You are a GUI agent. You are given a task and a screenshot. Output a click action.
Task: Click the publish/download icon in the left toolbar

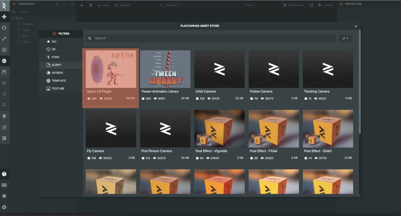click(4, 138)
